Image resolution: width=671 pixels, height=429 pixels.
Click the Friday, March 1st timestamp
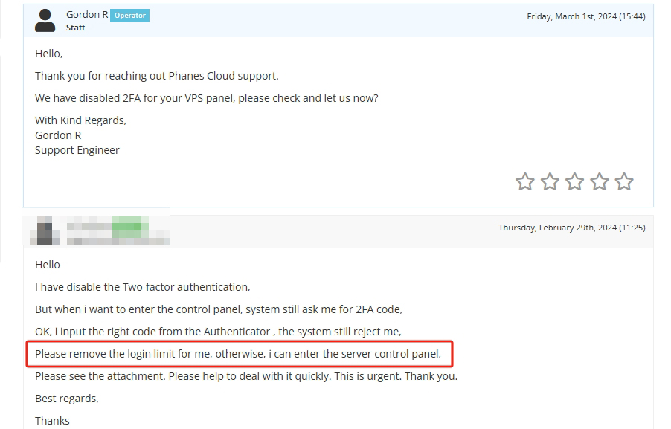pos(585,16)
